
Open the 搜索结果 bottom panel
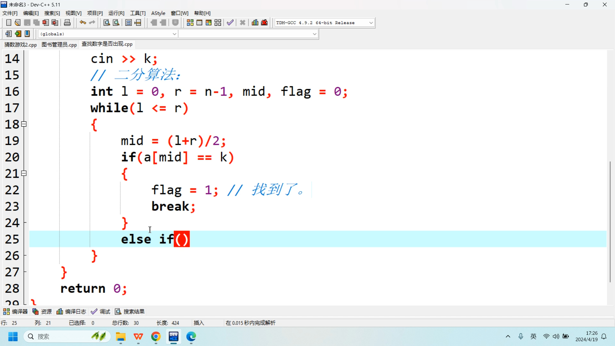tap(130, 312)
